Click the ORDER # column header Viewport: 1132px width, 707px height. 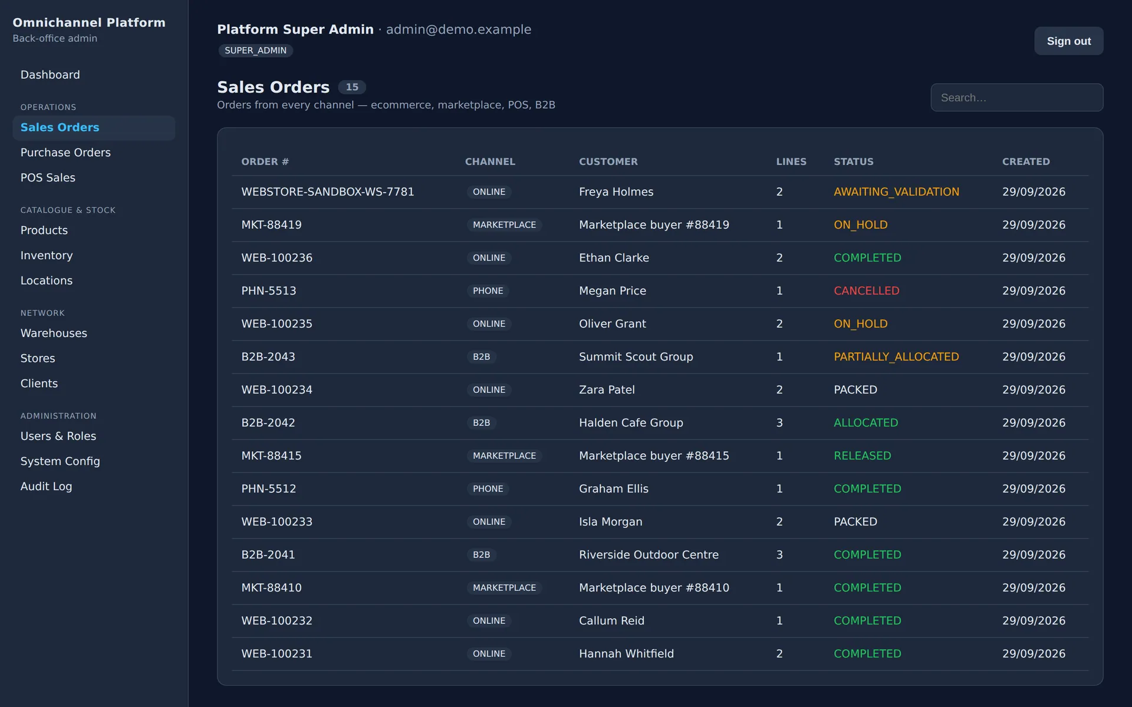coord(265,161)
